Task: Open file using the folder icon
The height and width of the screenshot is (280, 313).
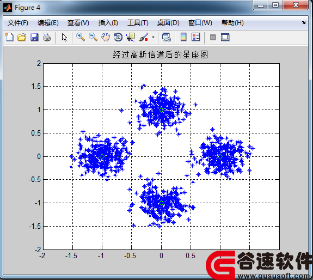Action: point(22,38)
